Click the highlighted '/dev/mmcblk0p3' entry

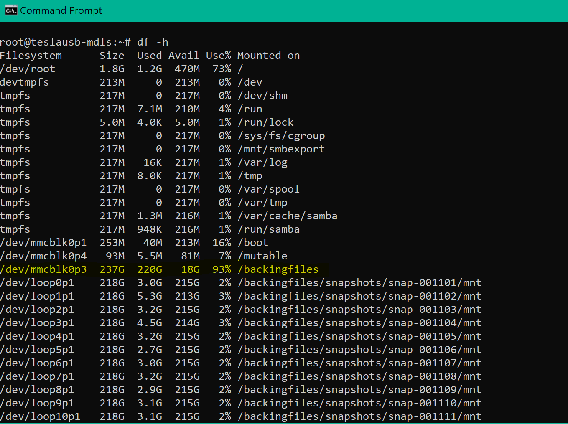(x=43, y=269)
